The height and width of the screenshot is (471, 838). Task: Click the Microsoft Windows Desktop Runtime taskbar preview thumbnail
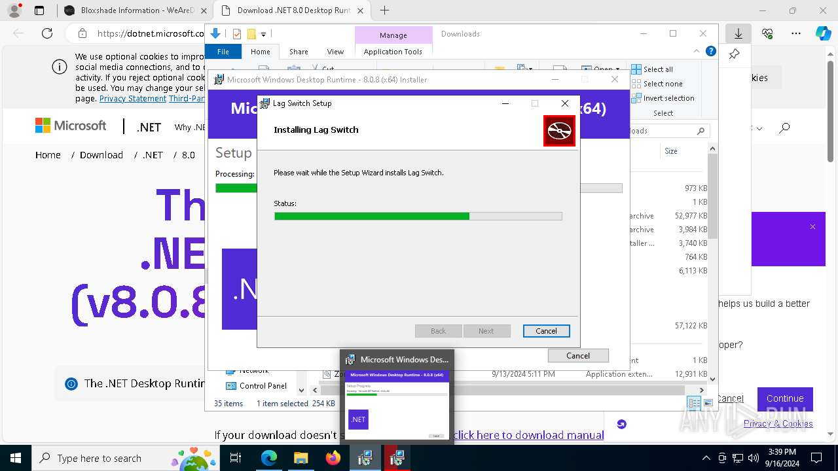(397, 404)
